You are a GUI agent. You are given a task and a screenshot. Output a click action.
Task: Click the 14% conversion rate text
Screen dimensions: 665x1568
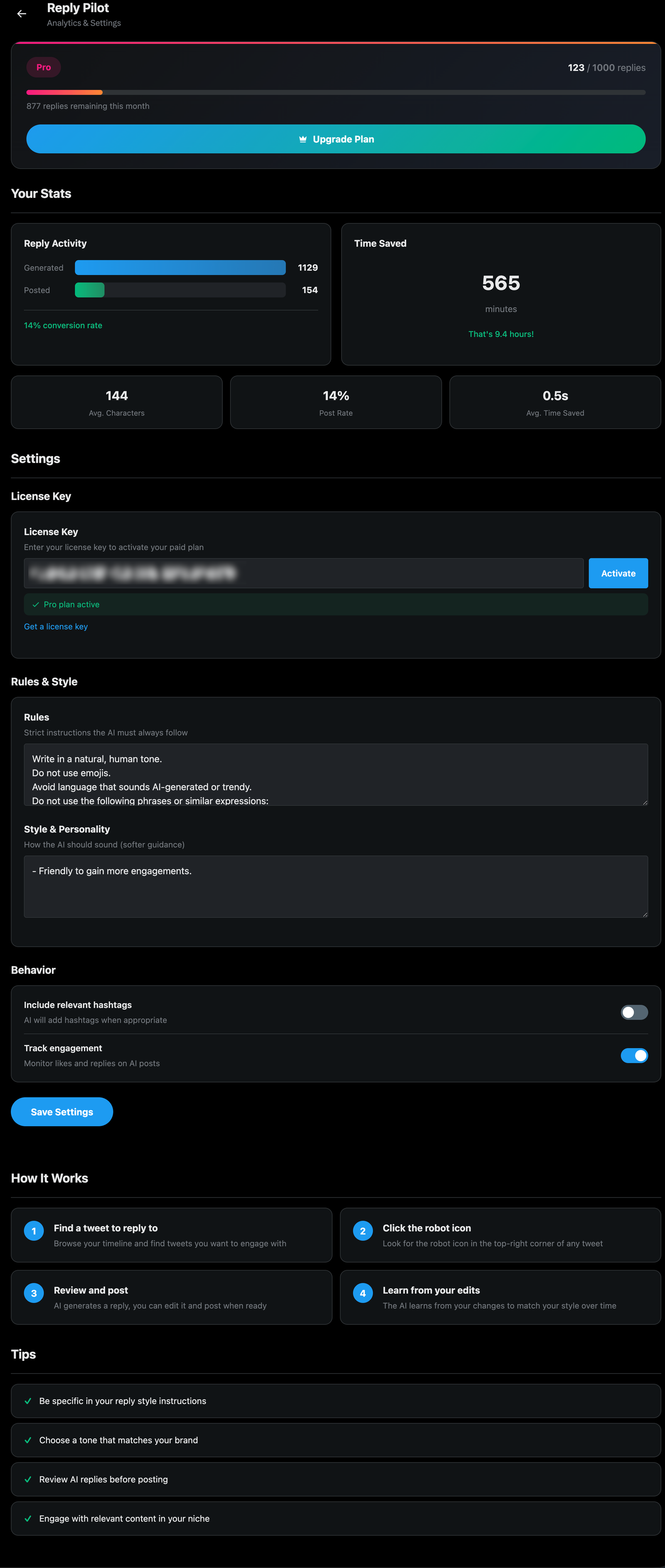pos(63,325)
